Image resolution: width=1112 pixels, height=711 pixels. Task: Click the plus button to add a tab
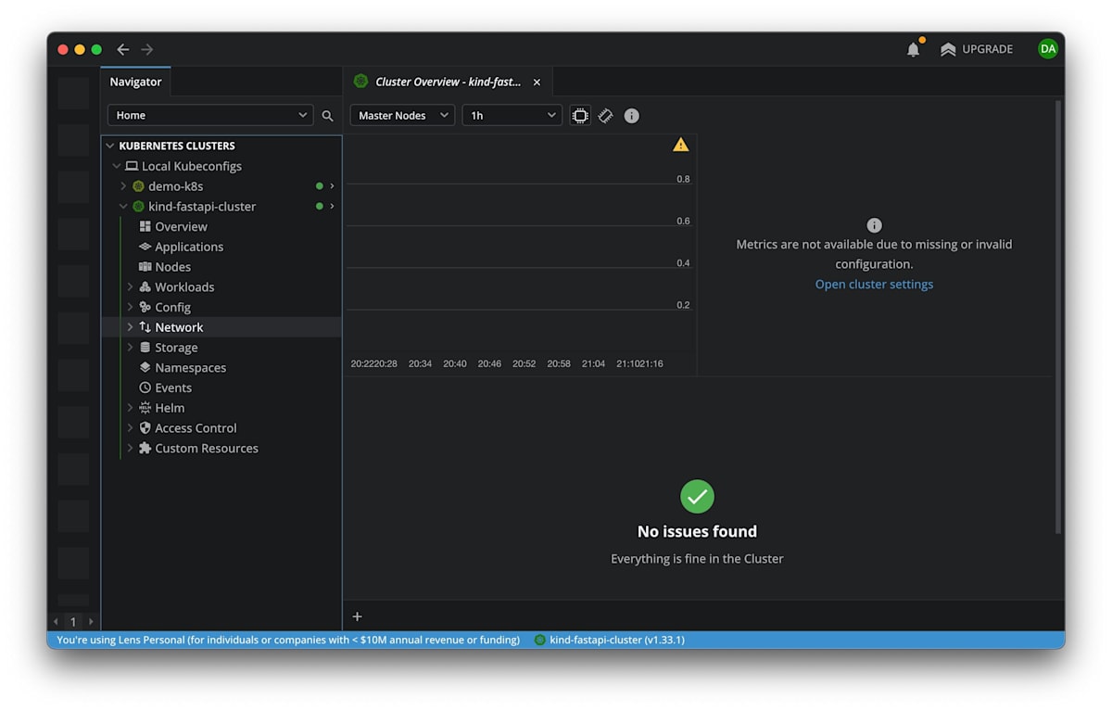(358, 616)
